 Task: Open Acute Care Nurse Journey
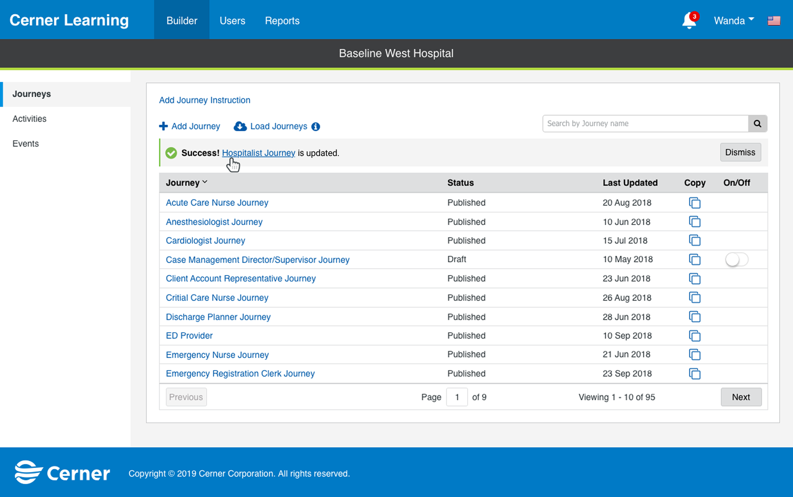[x=217, y=202]
